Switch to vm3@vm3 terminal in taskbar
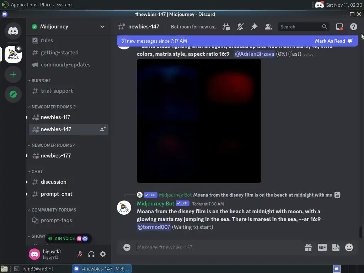This screenshot has width=364, height=273. pyautogui.click(x=34, y=269)
